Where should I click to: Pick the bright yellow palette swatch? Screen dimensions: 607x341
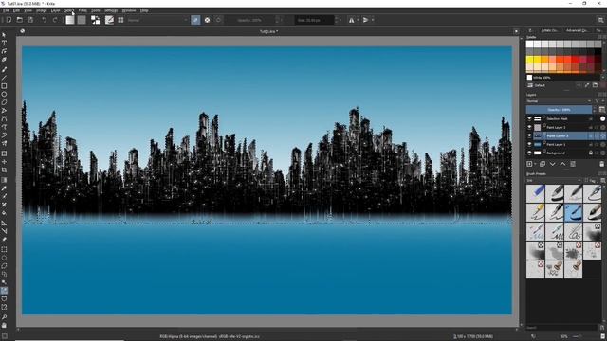529,60
